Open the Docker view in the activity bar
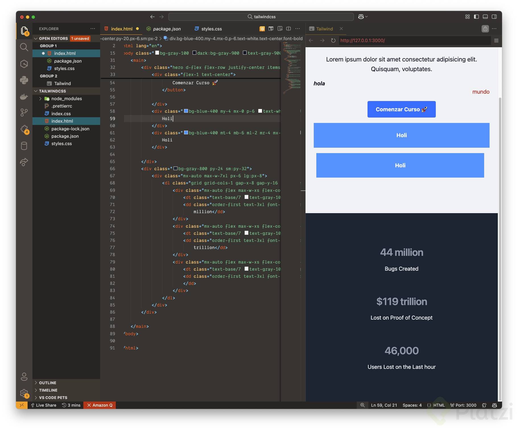The width and height of the screenshot is (518, 430). click(24, 97)
